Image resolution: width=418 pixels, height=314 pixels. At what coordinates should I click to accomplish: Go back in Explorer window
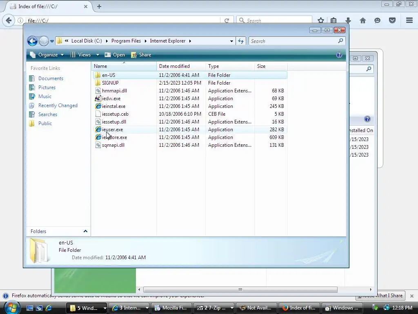click(x=33, y=41)
